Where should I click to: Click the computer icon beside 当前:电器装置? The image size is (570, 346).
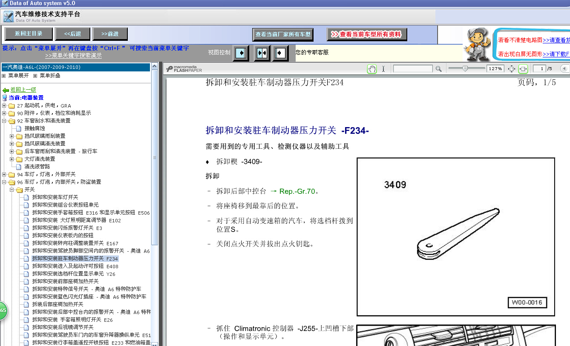point(5,98)
